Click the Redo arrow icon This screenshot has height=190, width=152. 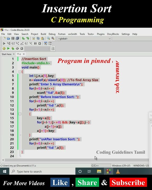(28, 39)
